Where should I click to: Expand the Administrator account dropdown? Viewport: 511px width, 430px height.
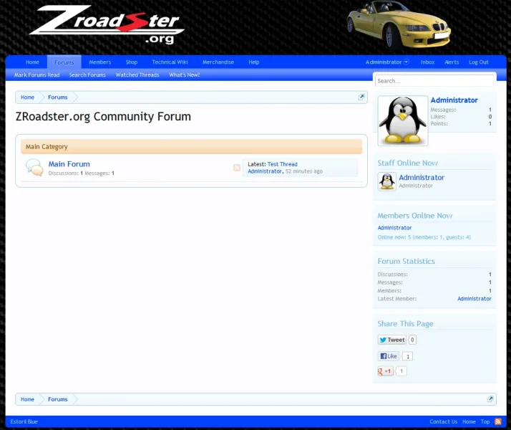(387, 62)
